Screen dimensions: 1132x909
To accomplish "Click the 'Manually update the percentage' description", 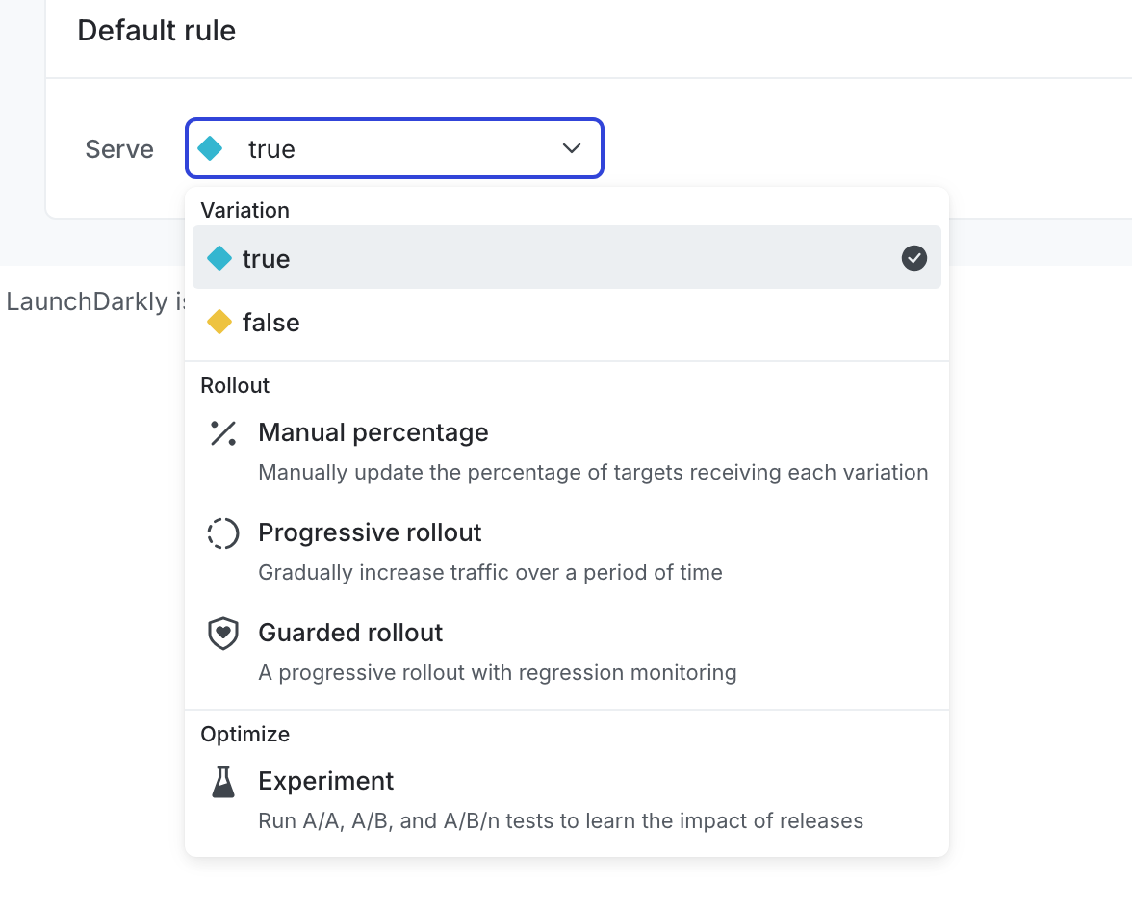I will pyautogui.click(x=593, y=473).
